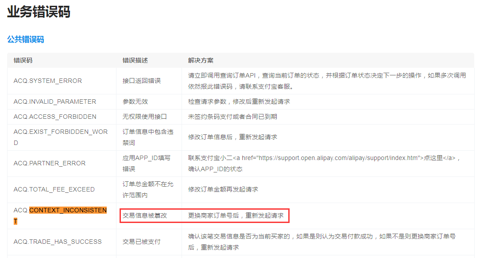This screenshot has height=258, width=480.
Task: Click the highlighted CONTEXT_INCONSISTENT code text
Action: click(68, 211)
